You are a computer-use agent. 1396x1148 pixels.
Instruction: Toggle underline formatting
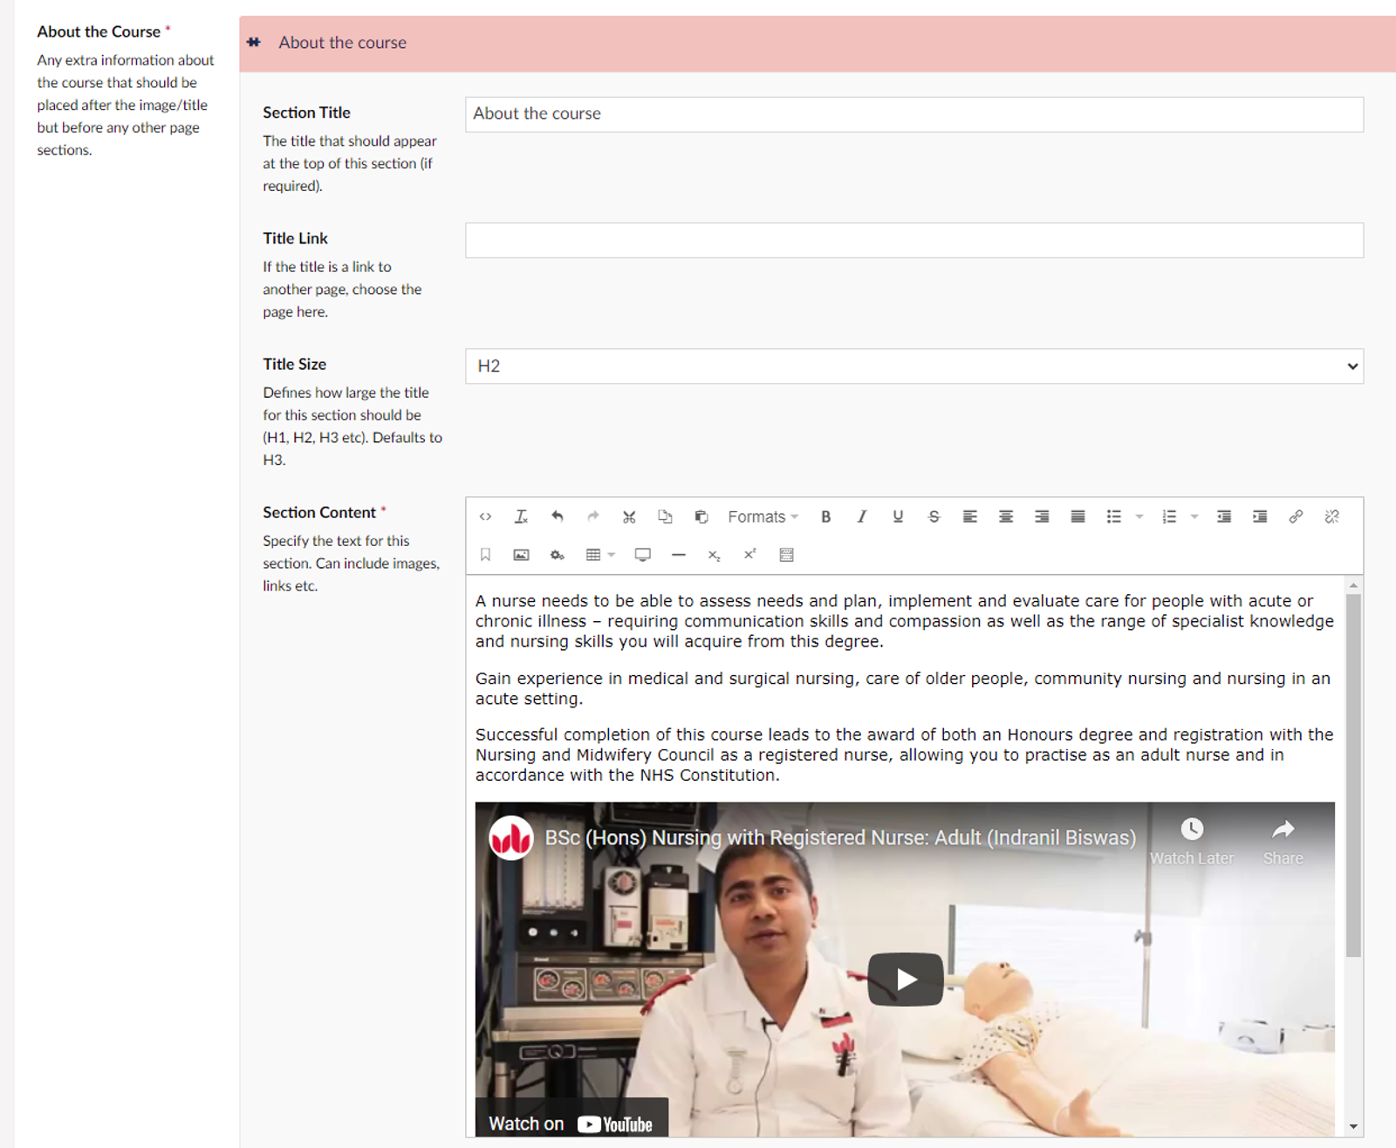[x=897, y=516]
